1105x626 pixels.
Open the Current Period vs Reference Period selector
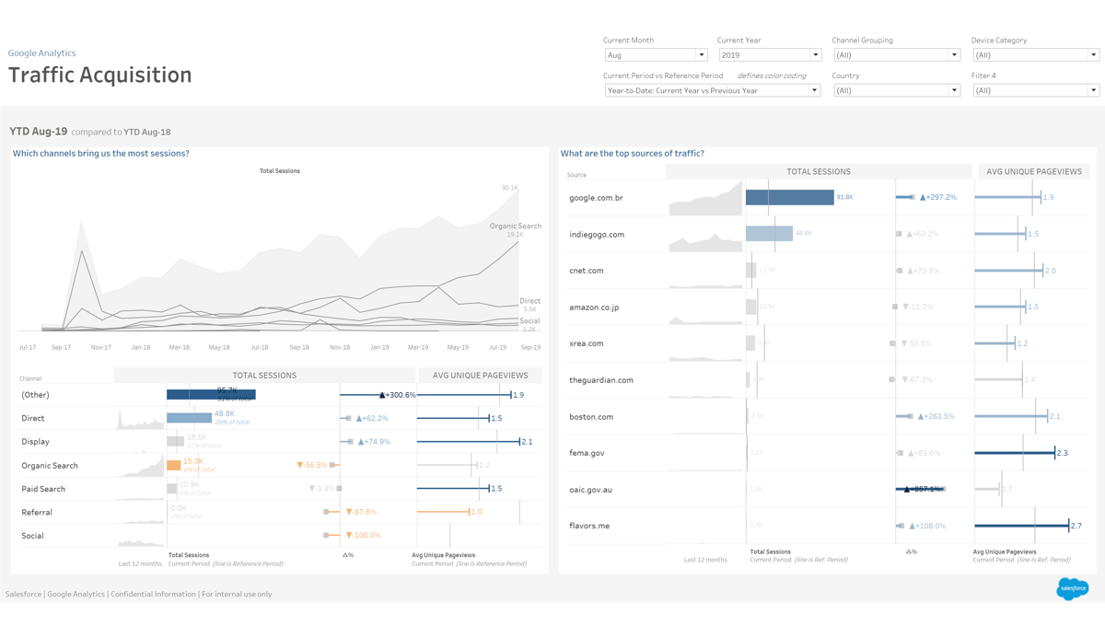[712, 90]
